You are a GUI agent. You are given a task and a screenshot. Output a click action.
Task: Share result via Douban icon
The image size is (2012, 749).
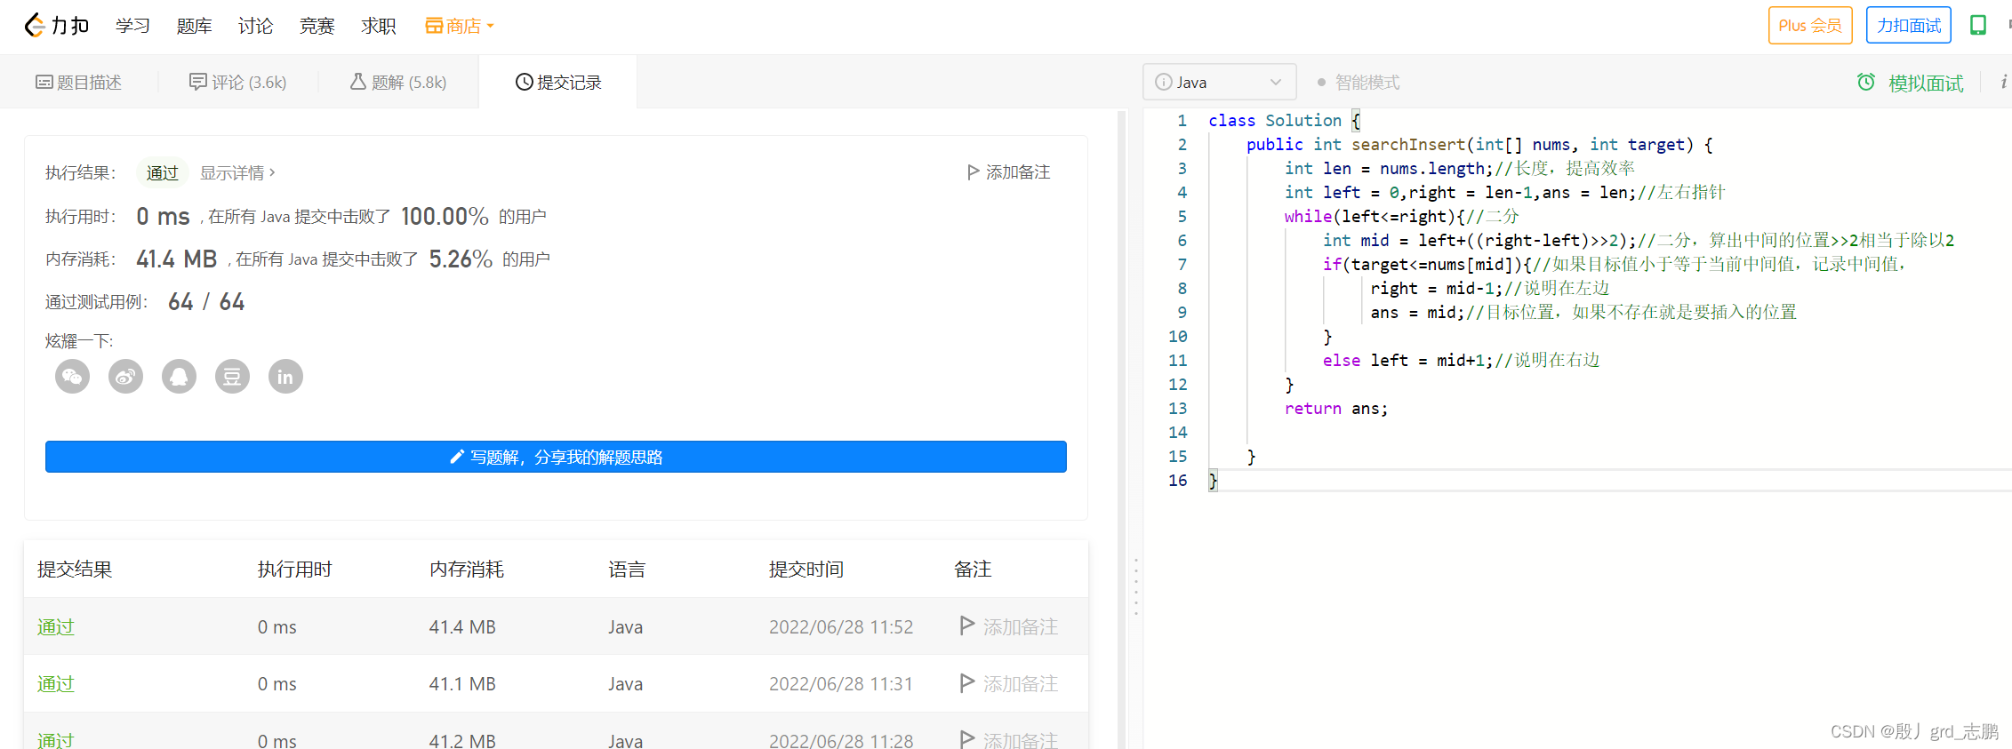(x=233, y=377)
